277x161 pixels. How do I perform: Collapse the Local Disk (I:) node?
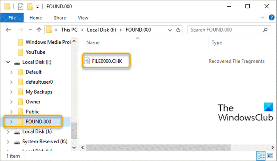click(8, 62)
